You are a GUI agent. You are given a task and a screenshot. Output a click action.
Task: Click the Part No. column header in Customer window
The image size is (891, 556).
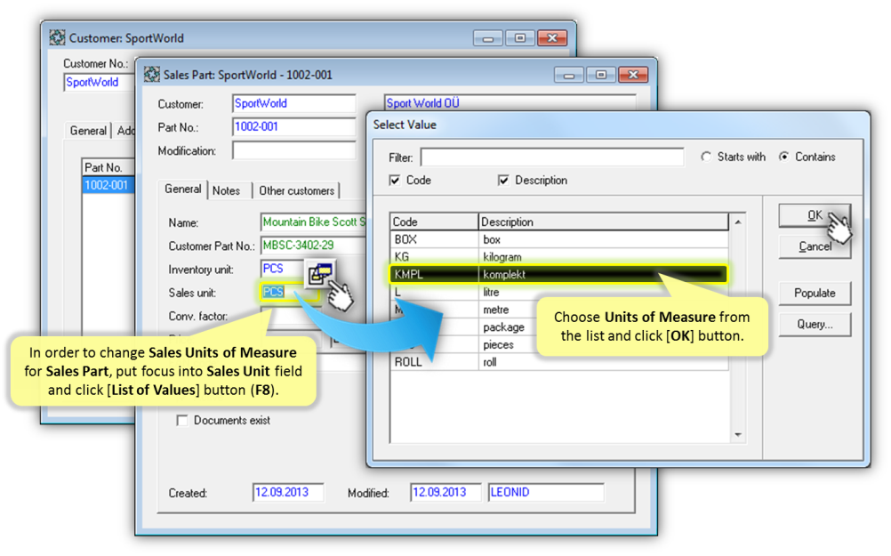(108, 167)
